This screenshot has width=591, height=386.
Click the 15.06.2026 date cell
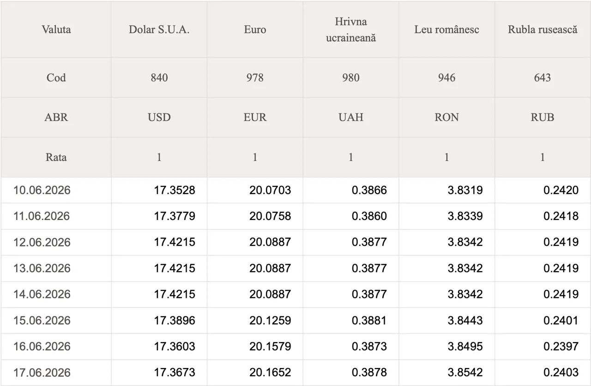(x=56, y=320)
